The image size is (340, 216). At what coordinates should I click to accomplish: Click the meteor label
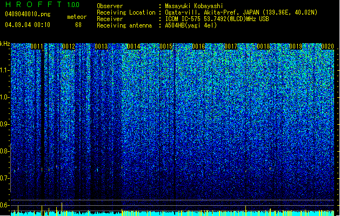tap(77, 17)
